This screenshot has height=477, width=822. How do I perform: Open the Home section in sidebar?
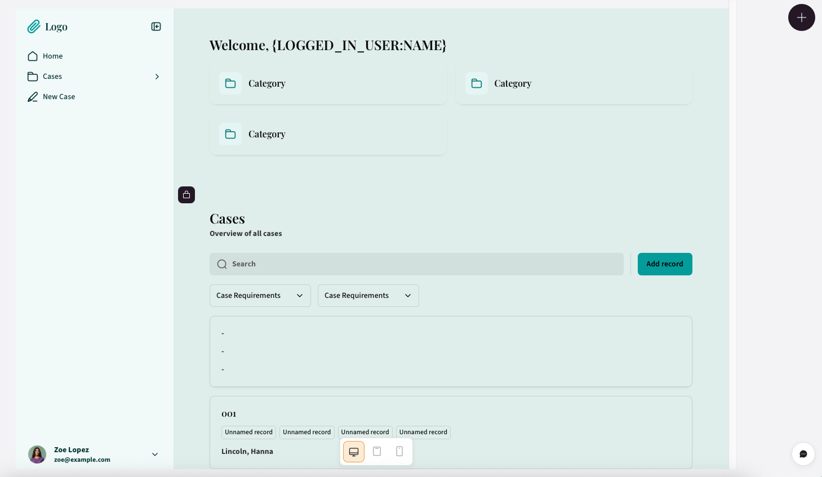coord(51,56)
